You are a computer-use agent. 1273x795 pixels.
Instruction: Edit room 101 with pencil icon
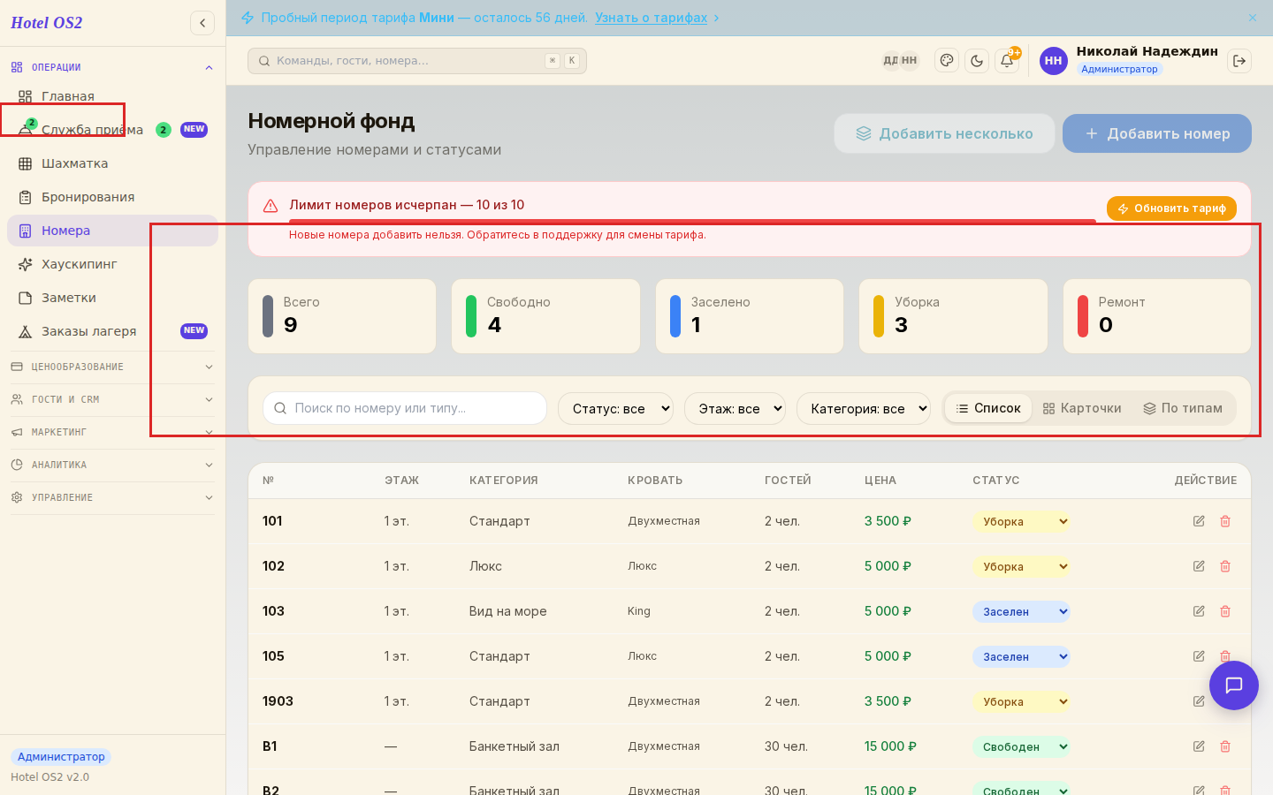pos(1199,521)
